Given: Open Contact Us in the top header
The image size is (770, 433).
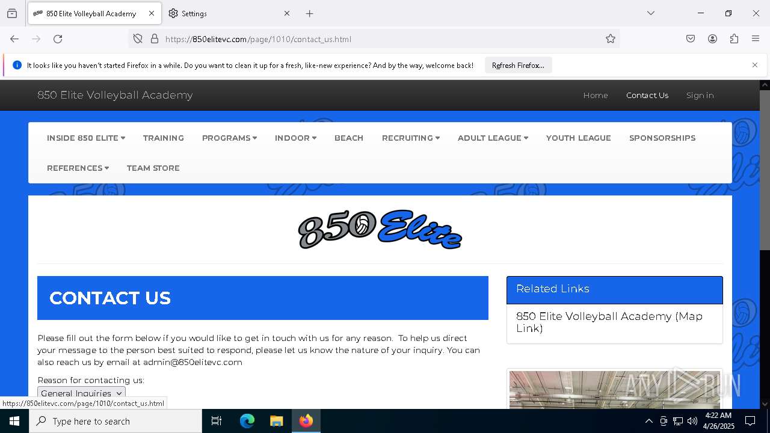Looking at the screenshot, I should (x=647, y=95).
